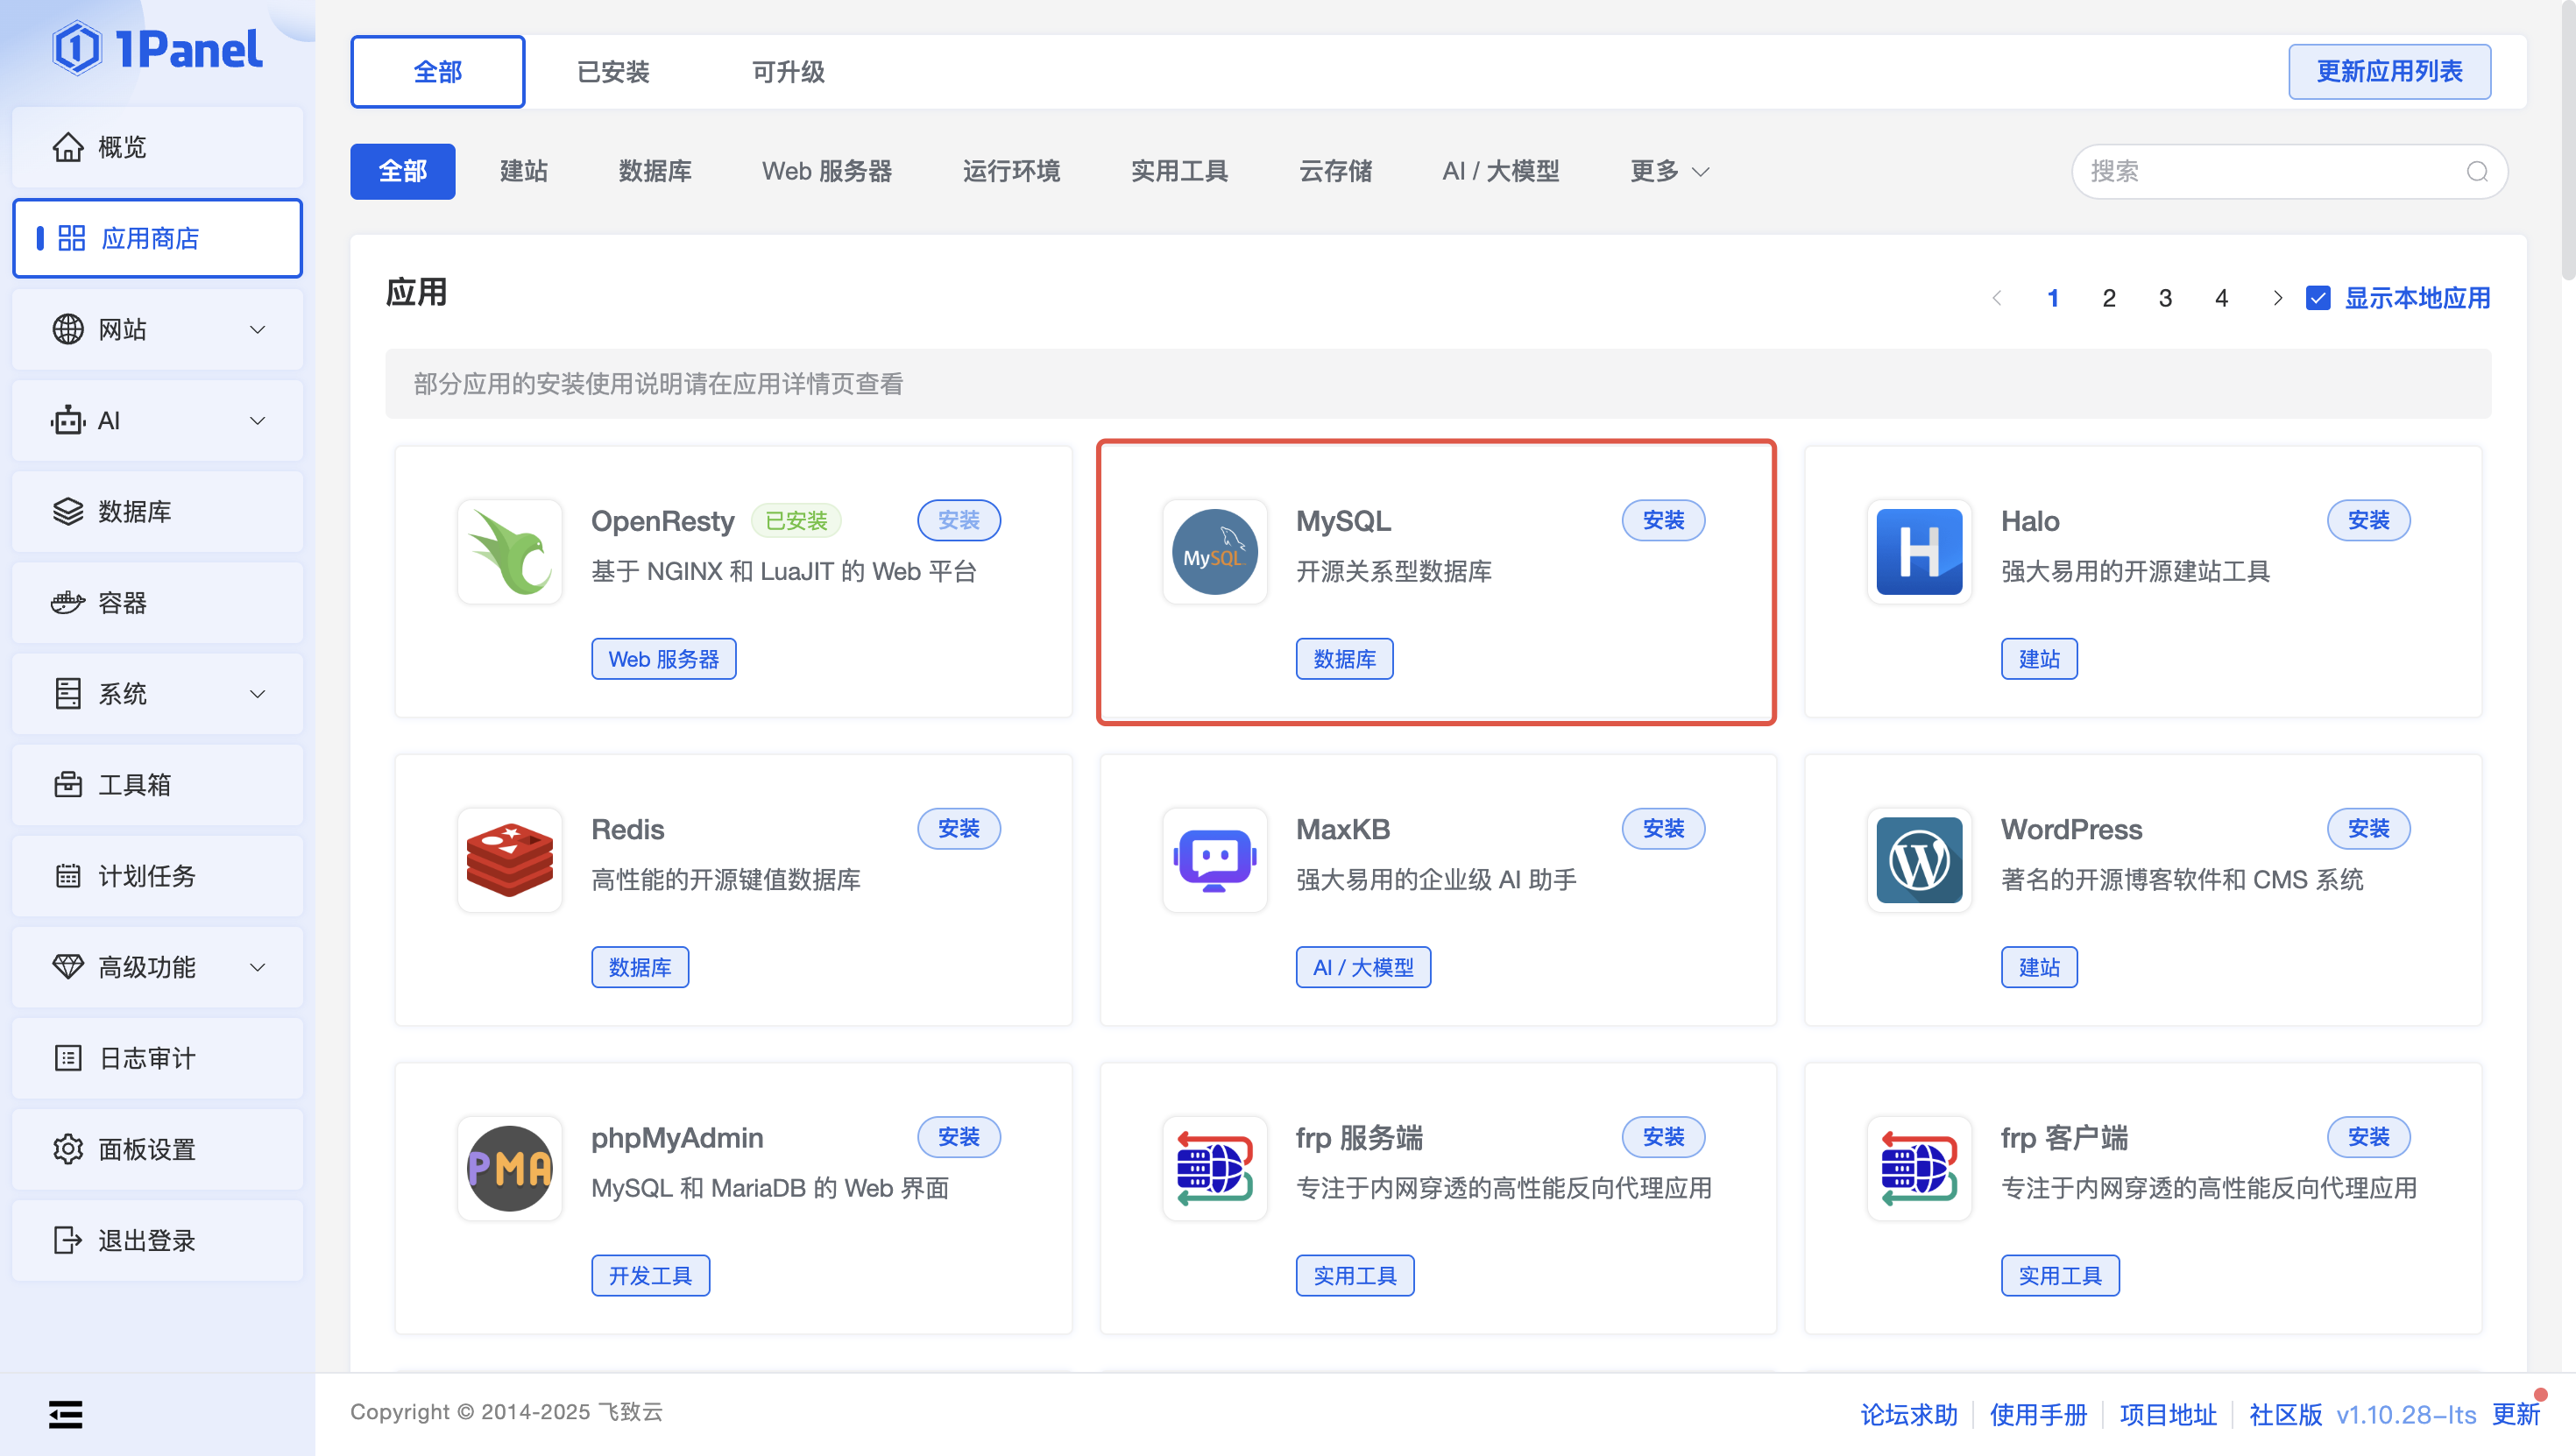
Task: Click 安装 button for Halo
Action: pyautogui.click(x=2368, y=520)
